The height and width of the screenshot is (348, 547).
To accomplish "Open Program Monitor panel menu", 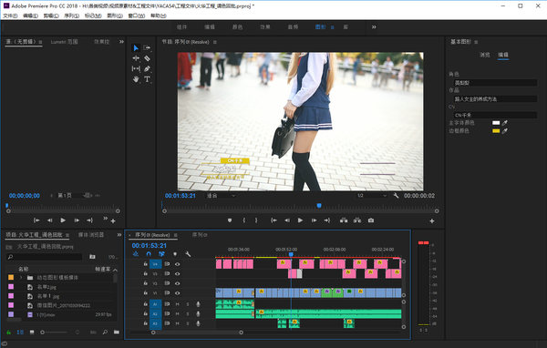I will (215, 42).
